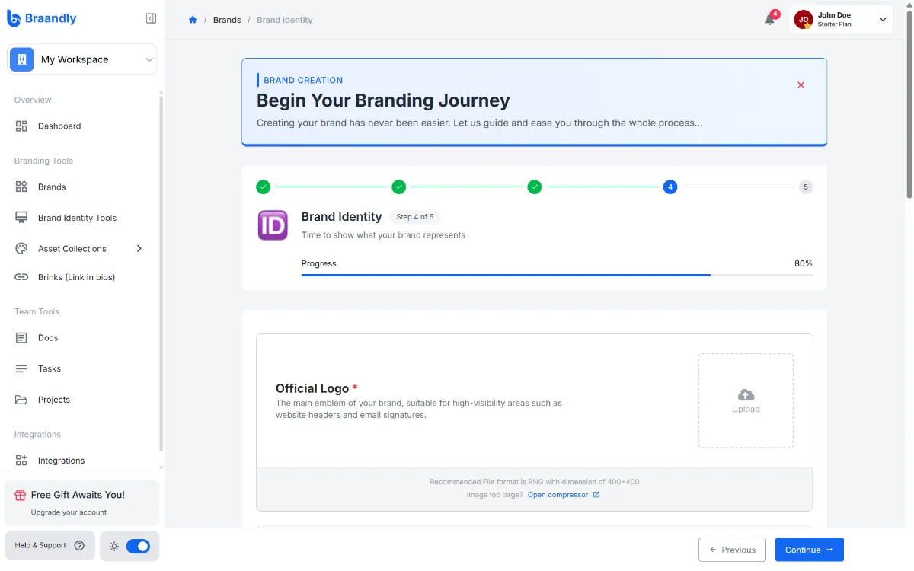Toggle the light/dark theme switch
This screenshot has width=914, height=571.
pyautogui.click(x=138, y=546)
